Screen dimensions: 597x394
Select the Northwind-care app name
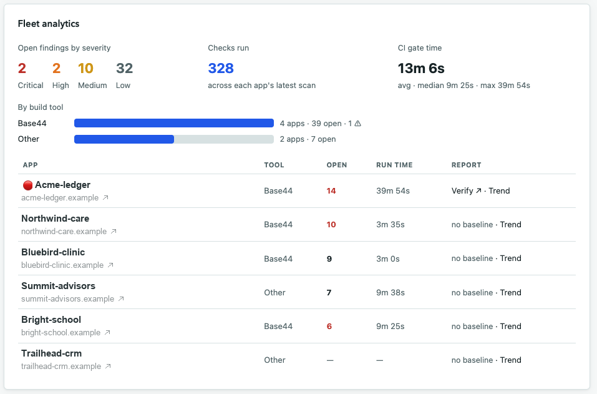55,219
